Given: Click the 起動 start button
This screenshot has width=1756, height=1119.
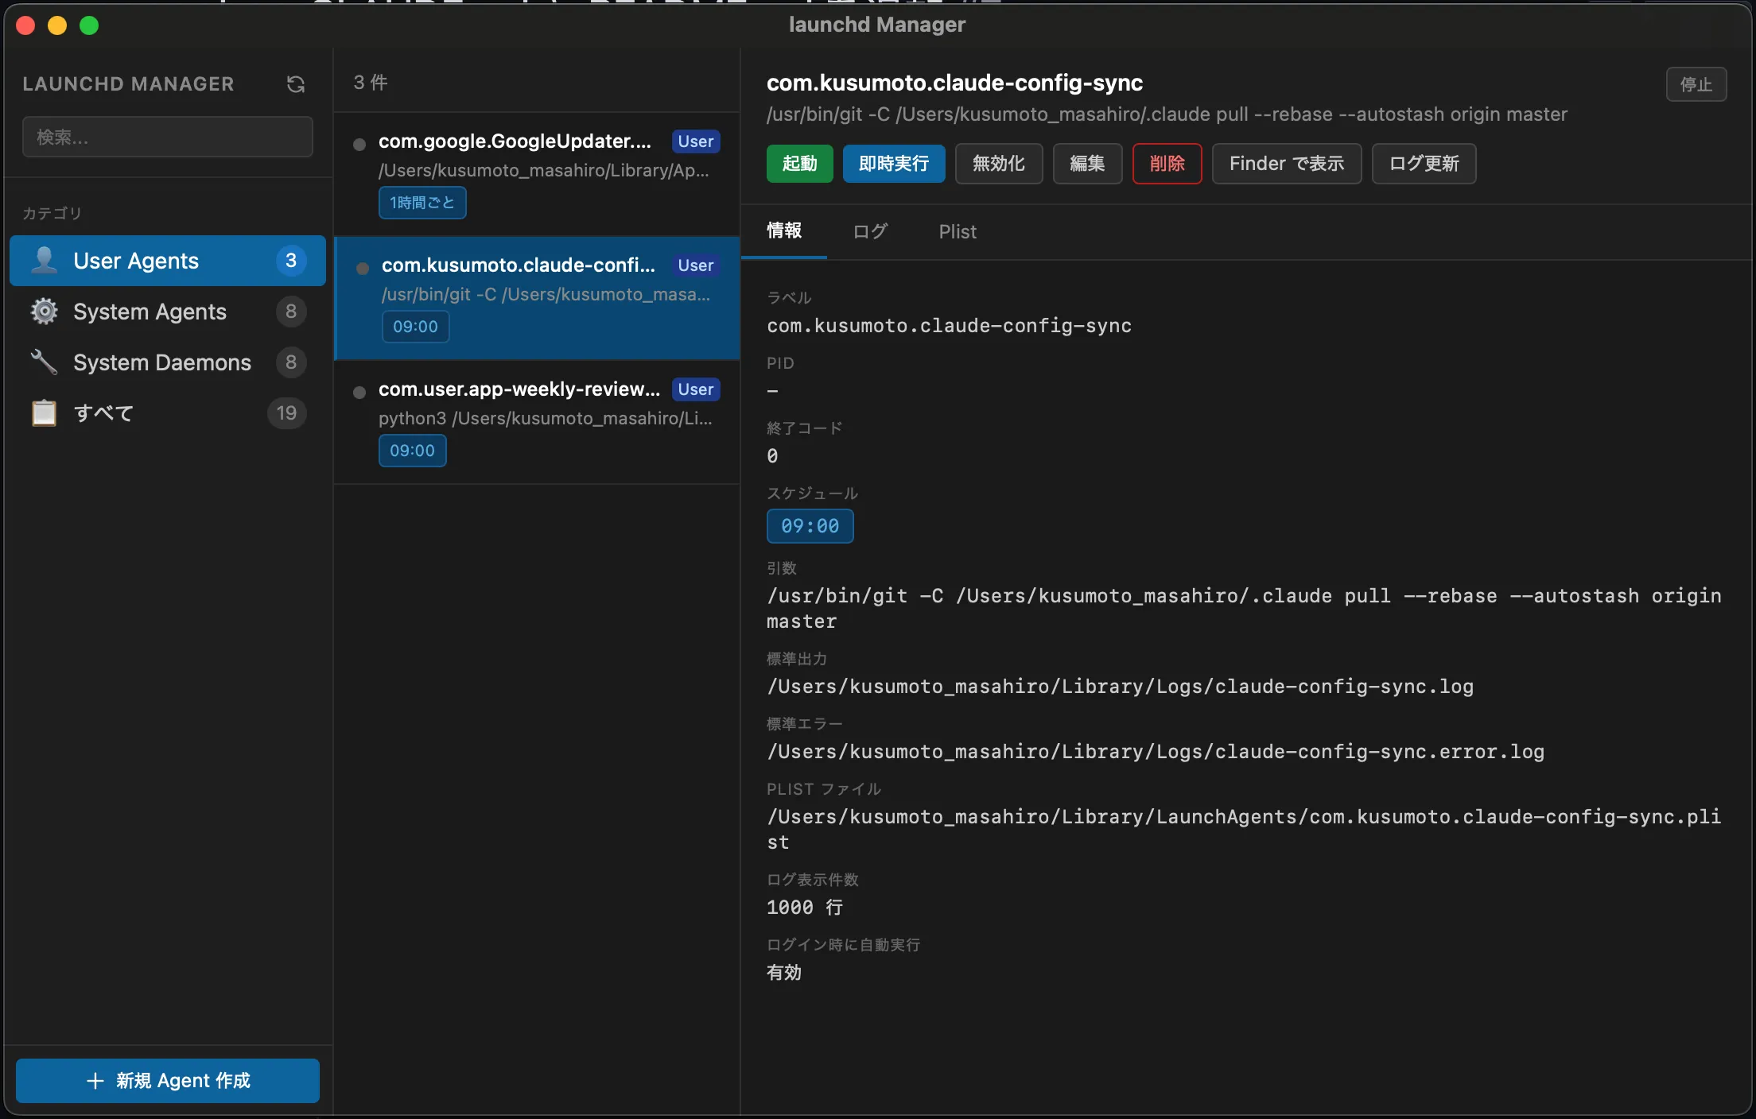Looking at the screenshot, I should click(800, 164).
